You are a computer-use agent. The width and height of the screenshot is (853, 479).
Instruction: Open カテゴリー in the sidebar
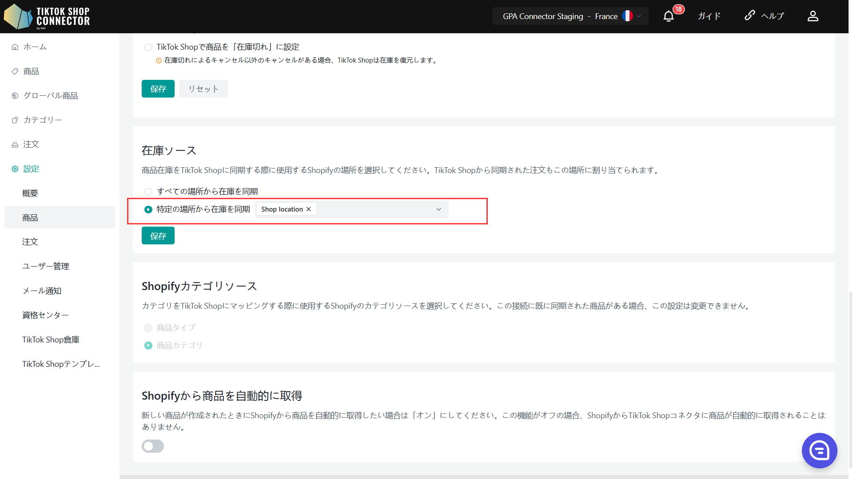[43, 120]
